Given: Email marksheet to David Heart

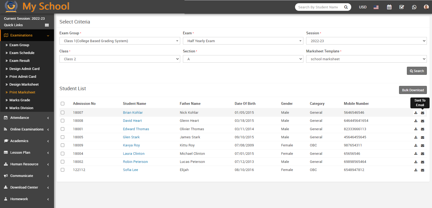Looking at the screenshot, I should click(x=423, y=121).
